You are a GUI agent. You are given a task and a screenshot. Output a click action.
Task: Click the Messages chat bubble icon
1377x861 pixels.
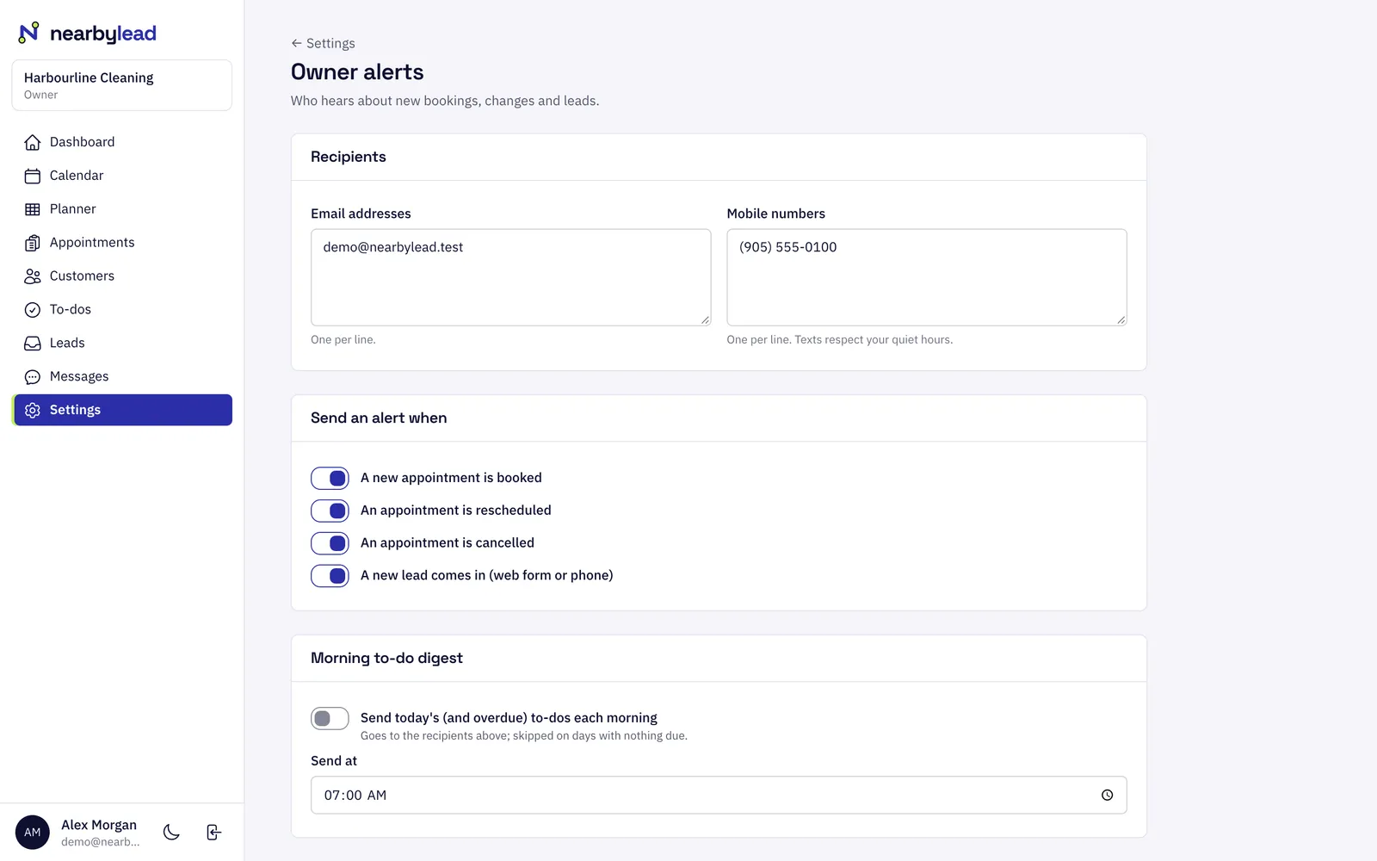pos(33,377)
